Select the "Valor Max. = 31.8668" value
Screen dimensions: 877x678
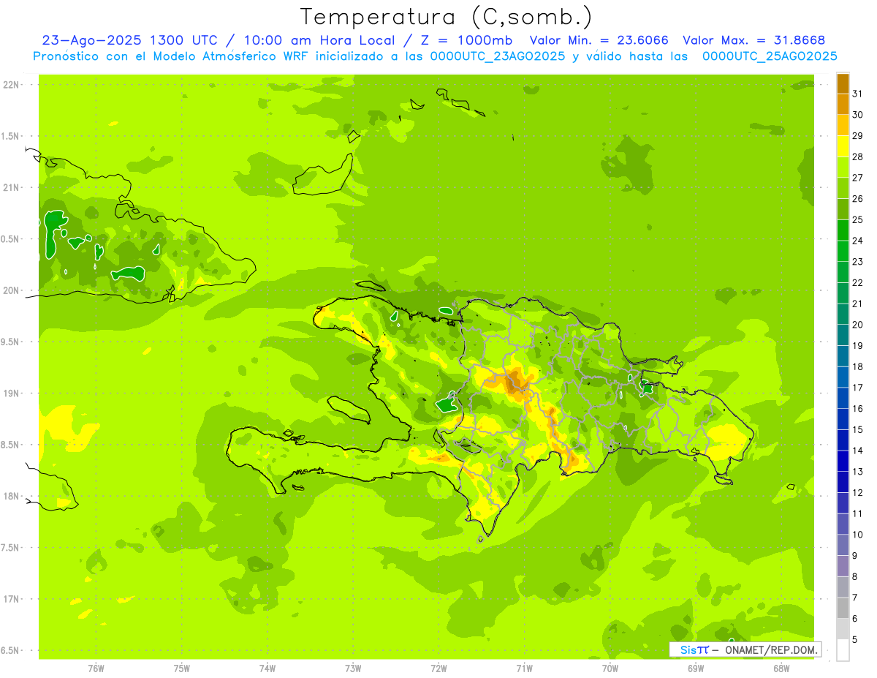[x=756, y=40]
